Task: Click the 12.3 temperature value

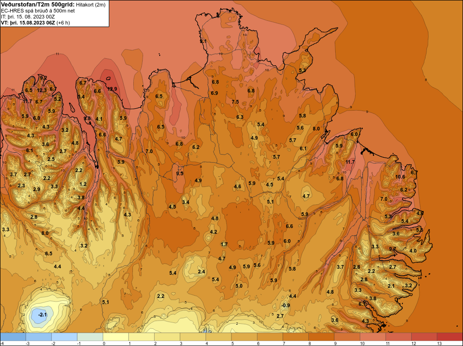Action: pos(42,90)
